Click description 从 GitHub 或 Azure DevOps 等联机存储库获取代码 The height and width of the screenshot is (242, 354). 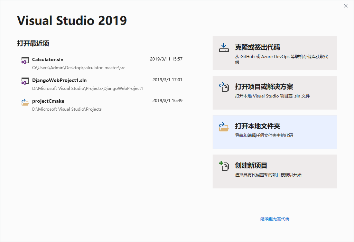[281, 59]
